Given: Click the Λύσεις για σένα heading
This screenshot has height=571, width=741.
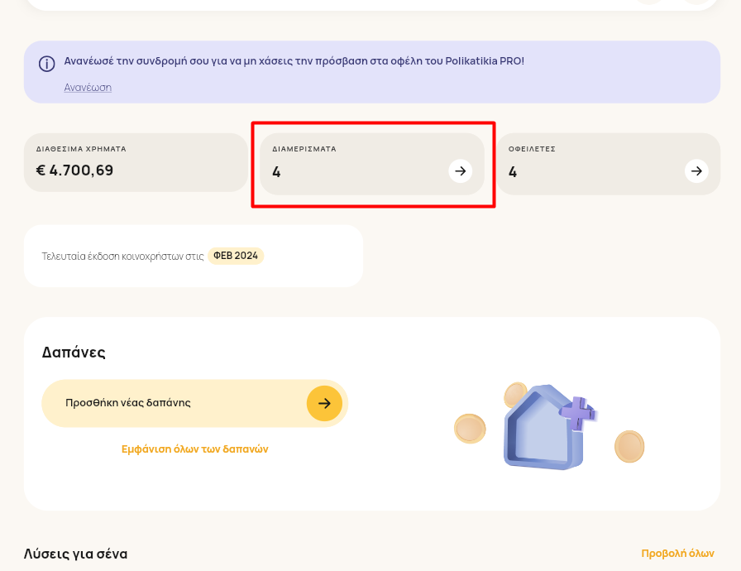Looking at the screenshot, I should (x=75, y=554).
